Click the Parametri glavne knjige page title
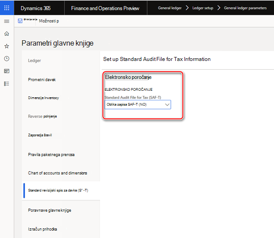The image size is (274, 238). 58,43
